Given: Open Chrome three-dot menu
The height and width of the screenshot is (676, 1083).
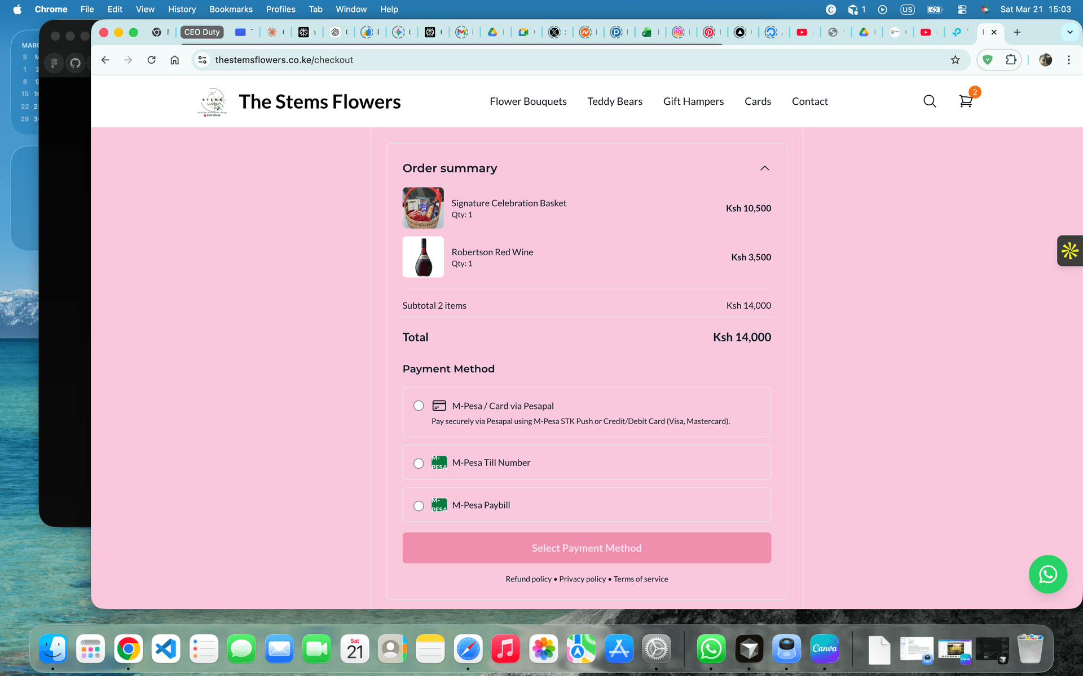Looking at the screenshot, I should tap(1068, 60).
